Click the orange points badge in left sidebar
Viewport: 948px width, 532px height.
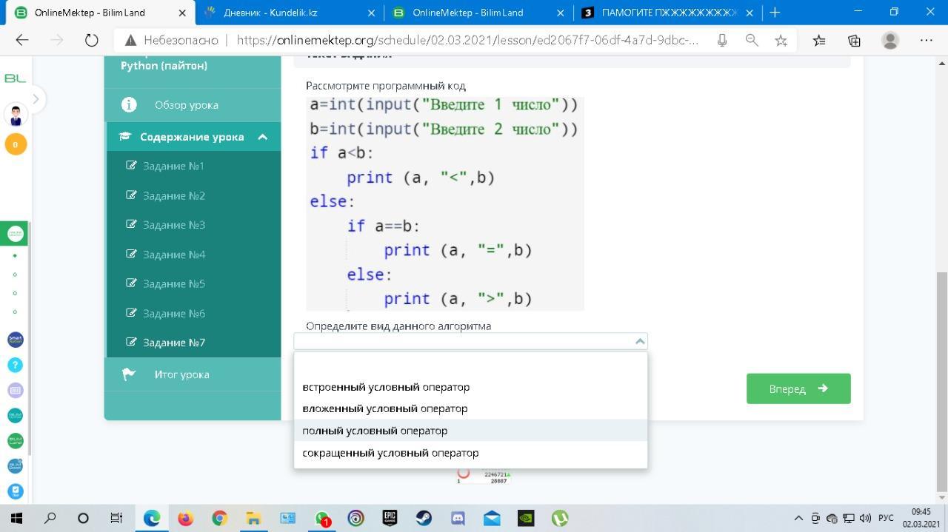click(x=16, y=144)
